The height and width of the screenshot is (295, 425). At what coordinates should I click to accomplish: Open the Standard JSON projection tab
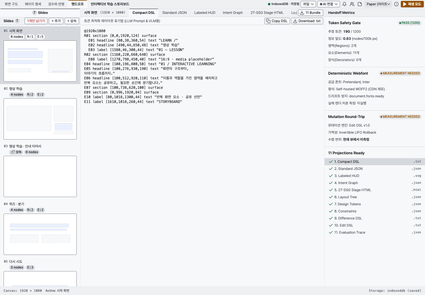click(x=174, y=13)
